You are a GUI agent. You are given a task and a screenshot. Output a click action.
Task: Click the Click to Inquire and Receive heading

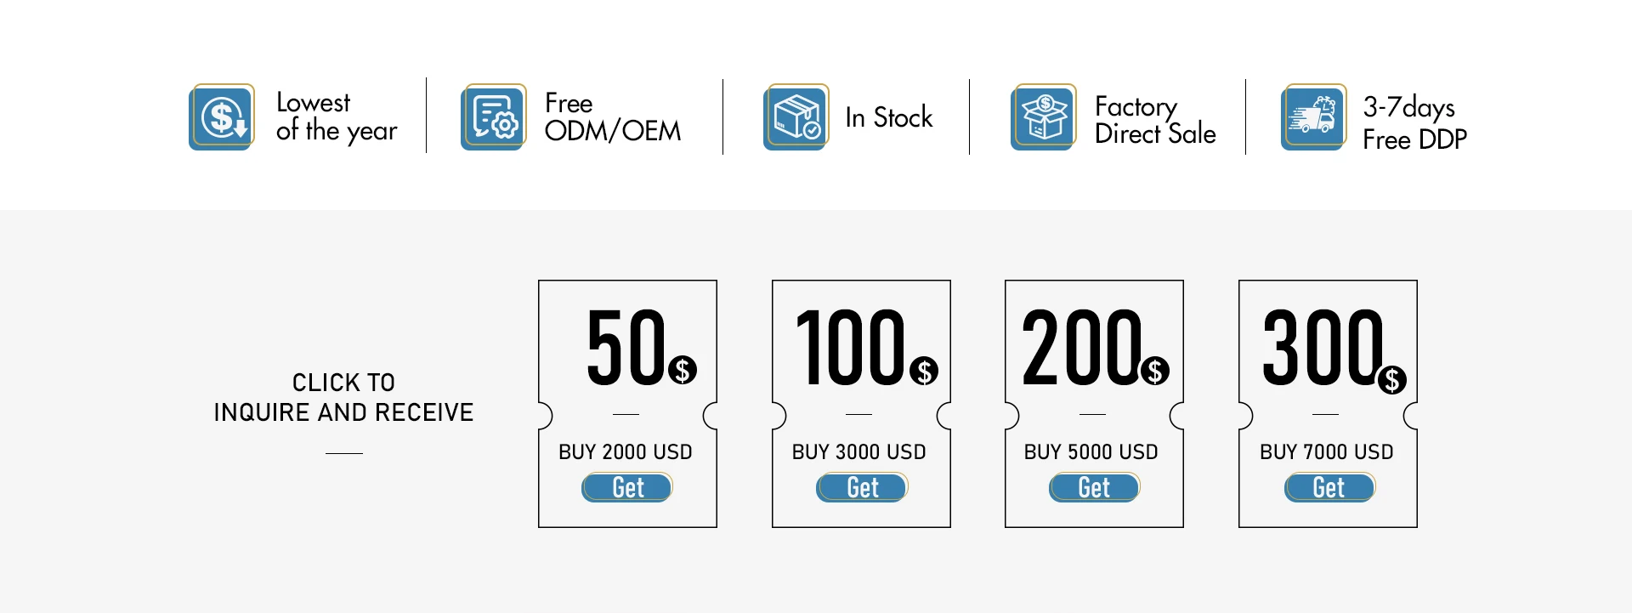(343, 397)
